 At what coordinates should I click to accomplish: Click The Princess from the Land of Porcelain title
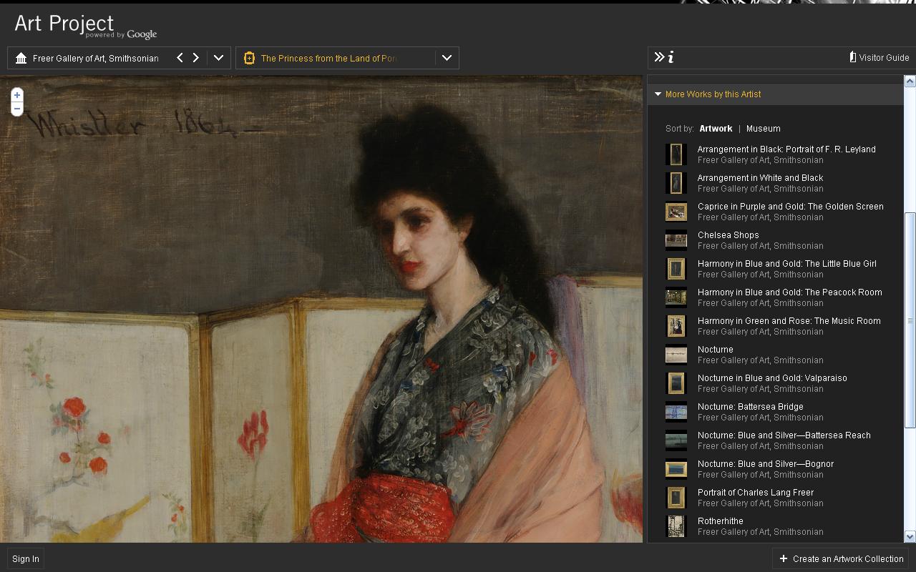pos(328,58)
